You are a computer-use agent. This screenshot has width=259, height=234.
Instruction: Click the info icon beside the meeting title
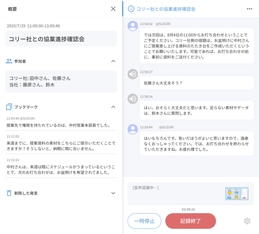(131, 9)
